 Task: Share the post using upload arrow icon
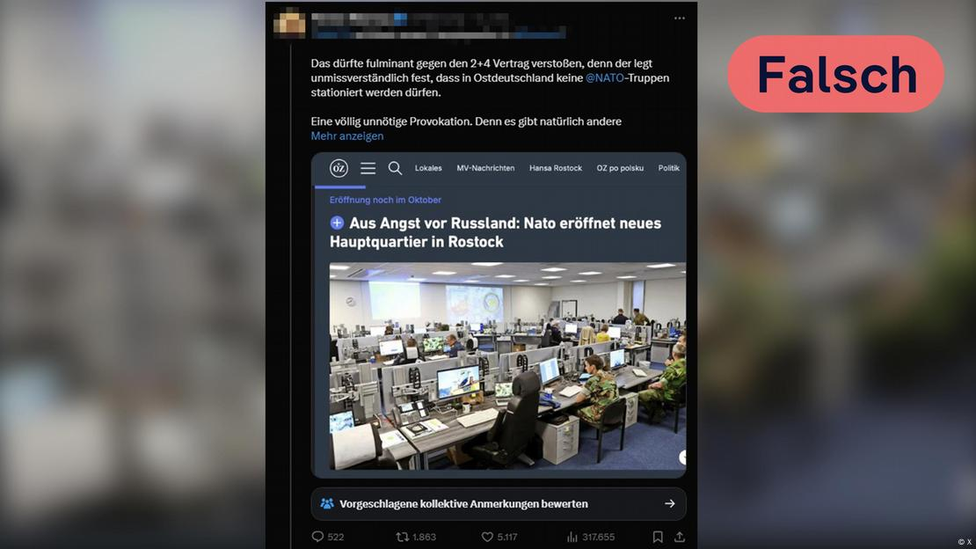point(679,537)
